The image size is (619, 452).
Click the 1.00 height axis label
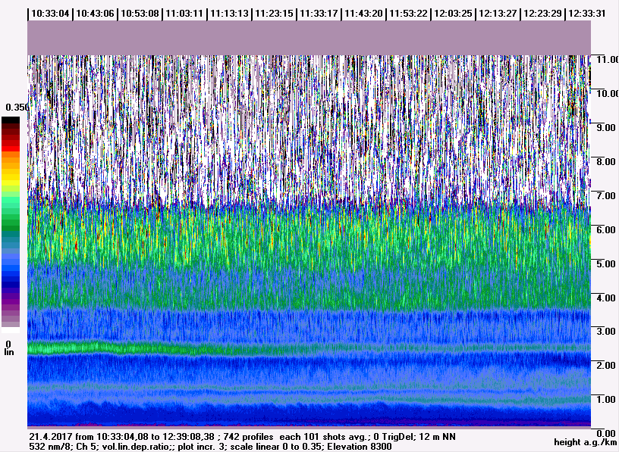pos(606,400)
